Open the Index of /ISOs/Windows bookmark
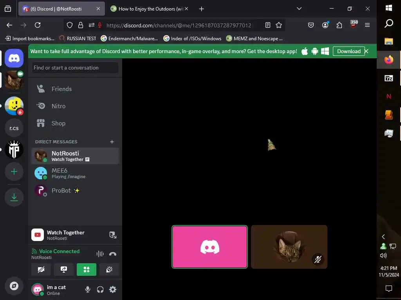The image size is (401, 300). coord(192,39)
